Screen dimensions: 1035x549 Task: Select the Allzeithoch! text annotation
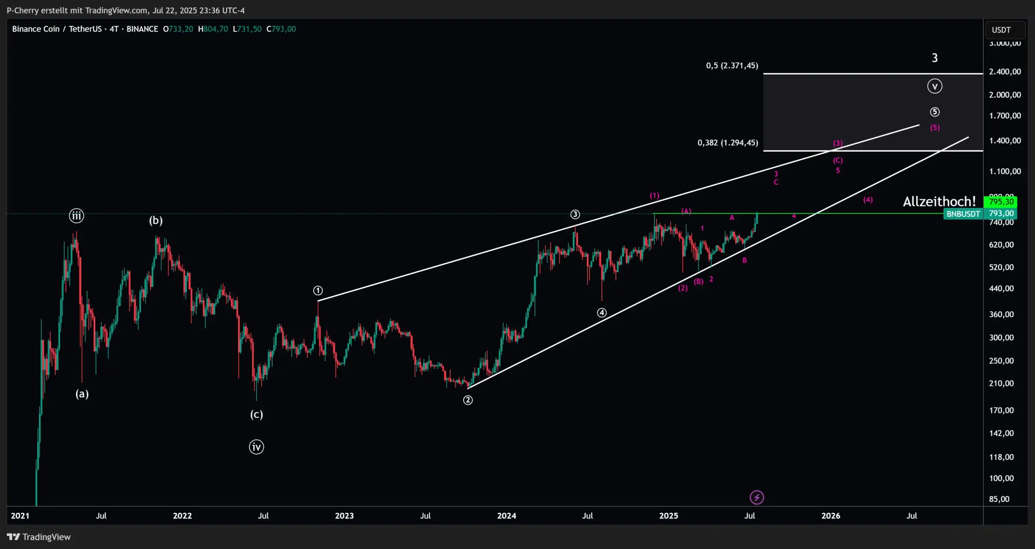tap(939, 201)
